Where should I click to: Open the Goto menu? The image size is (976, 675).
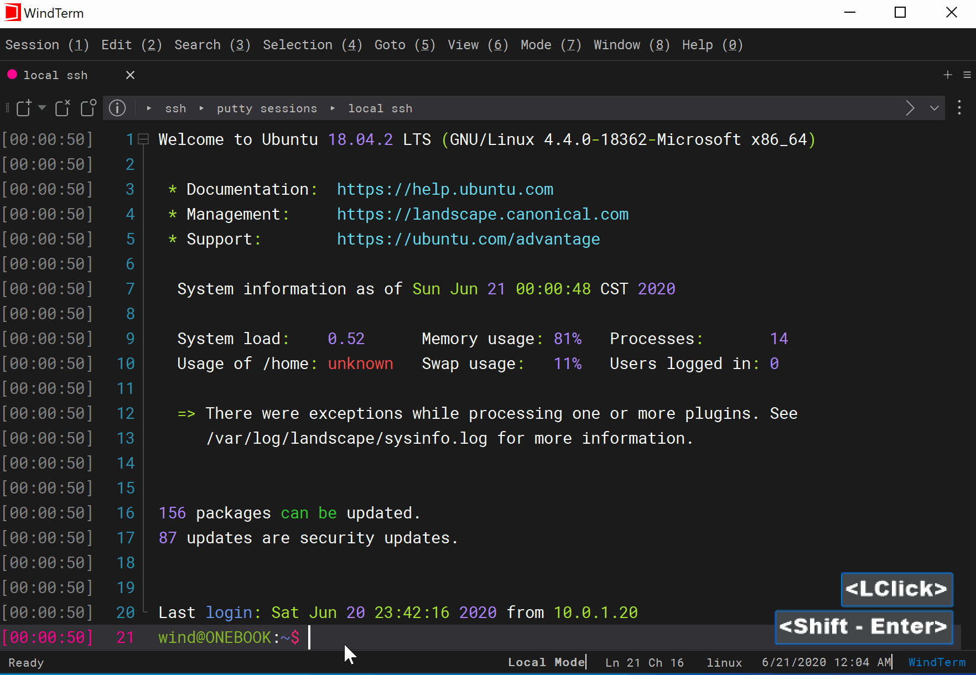pos(405,45)
